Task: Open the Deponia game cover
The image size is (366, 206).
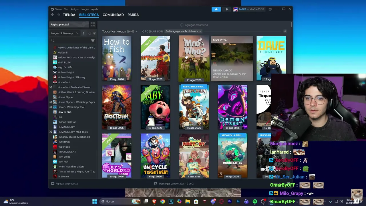Action: [x=194, y=107]
